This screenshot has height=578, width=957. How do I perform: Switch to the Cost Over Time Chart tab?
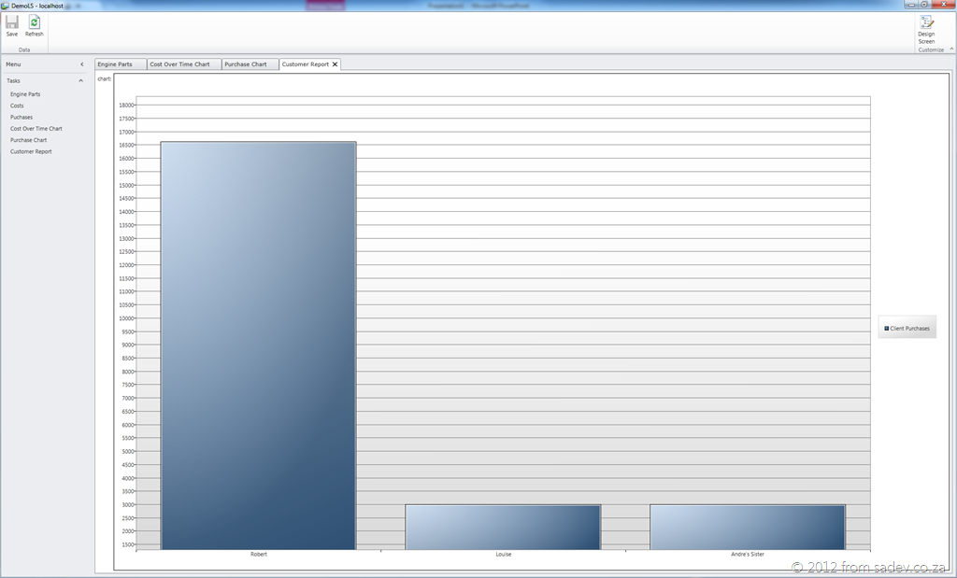(184, 64)
